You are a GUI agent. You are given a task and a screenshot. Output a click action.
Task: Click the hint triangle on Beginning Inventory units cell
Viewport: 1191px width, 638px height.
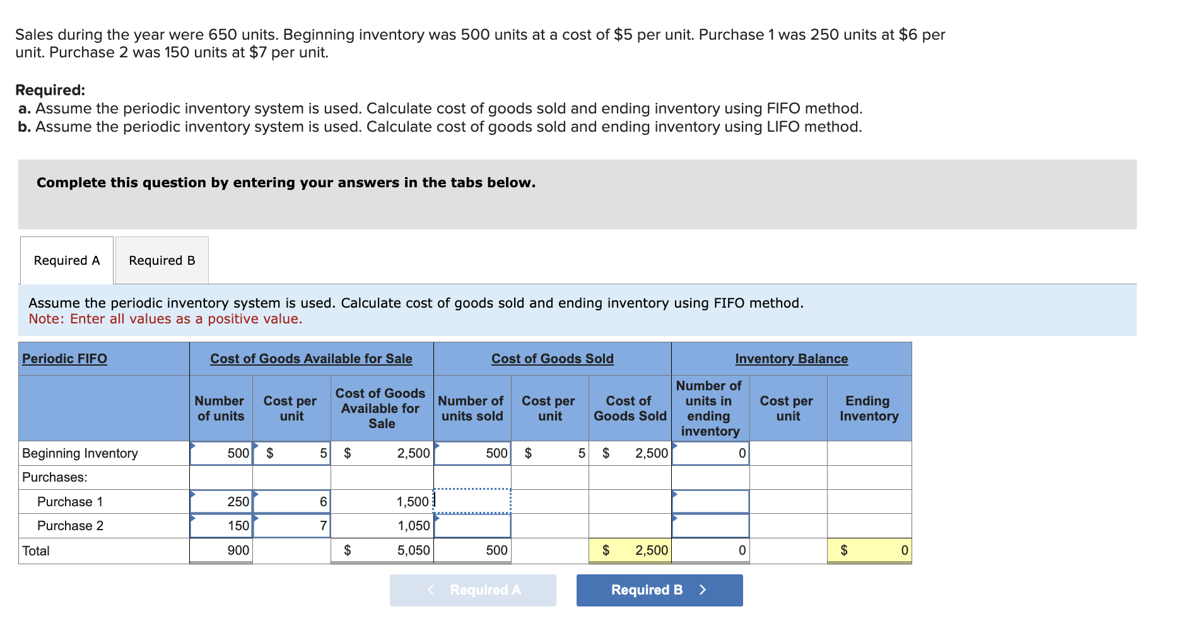[x=194, y=445]
